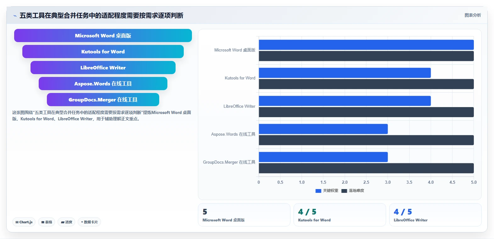Open the LibreOffice Writer score card
The width and height of the screenshot is (494, 239).
(435, 215)
